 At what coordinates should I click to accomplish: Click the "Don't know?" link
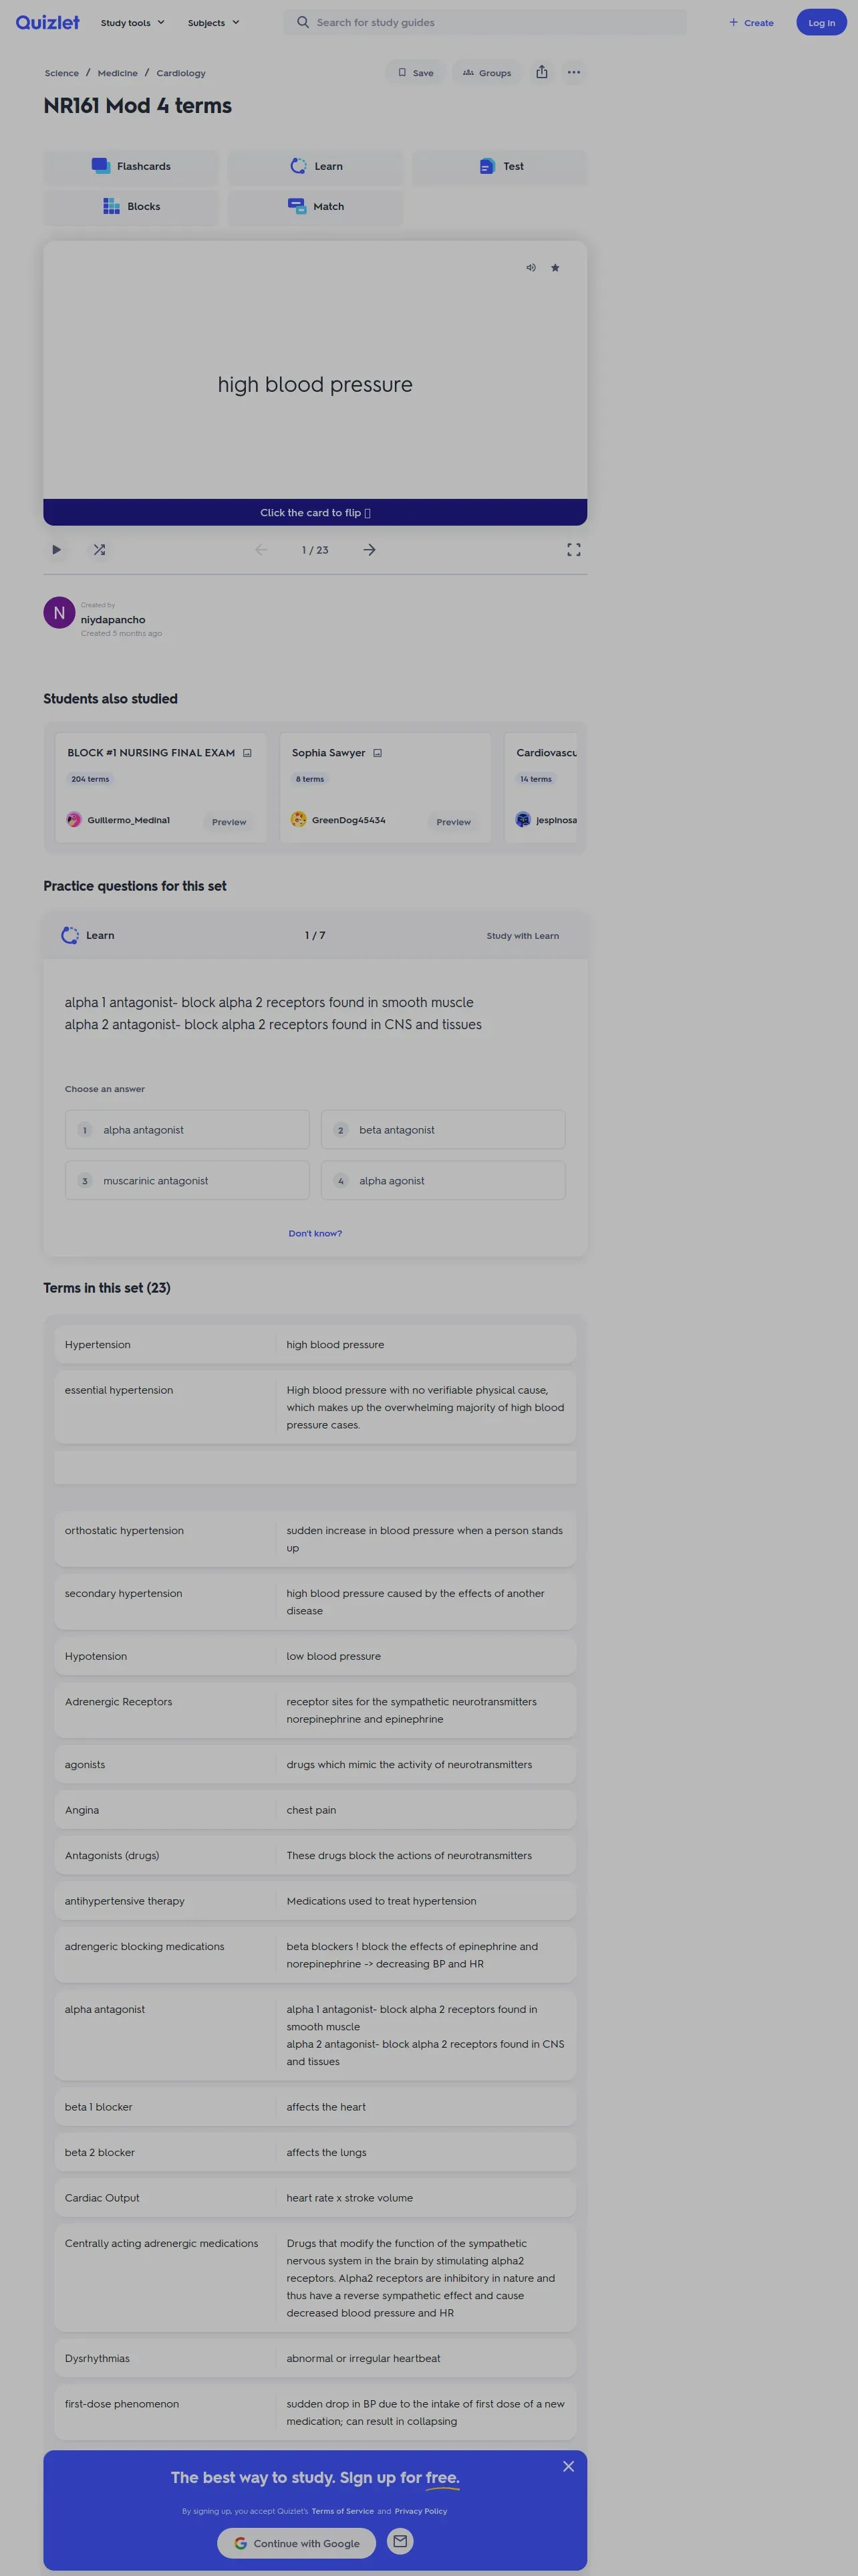click(x=315, y=1233)
